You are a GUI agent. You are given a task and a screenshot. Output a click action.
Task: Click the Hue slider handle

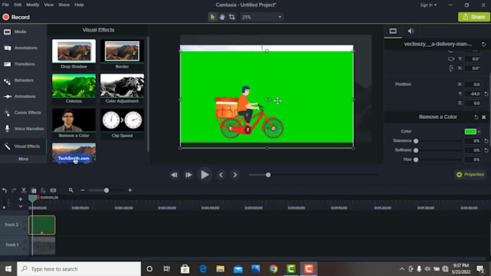(x=416, y=160)
